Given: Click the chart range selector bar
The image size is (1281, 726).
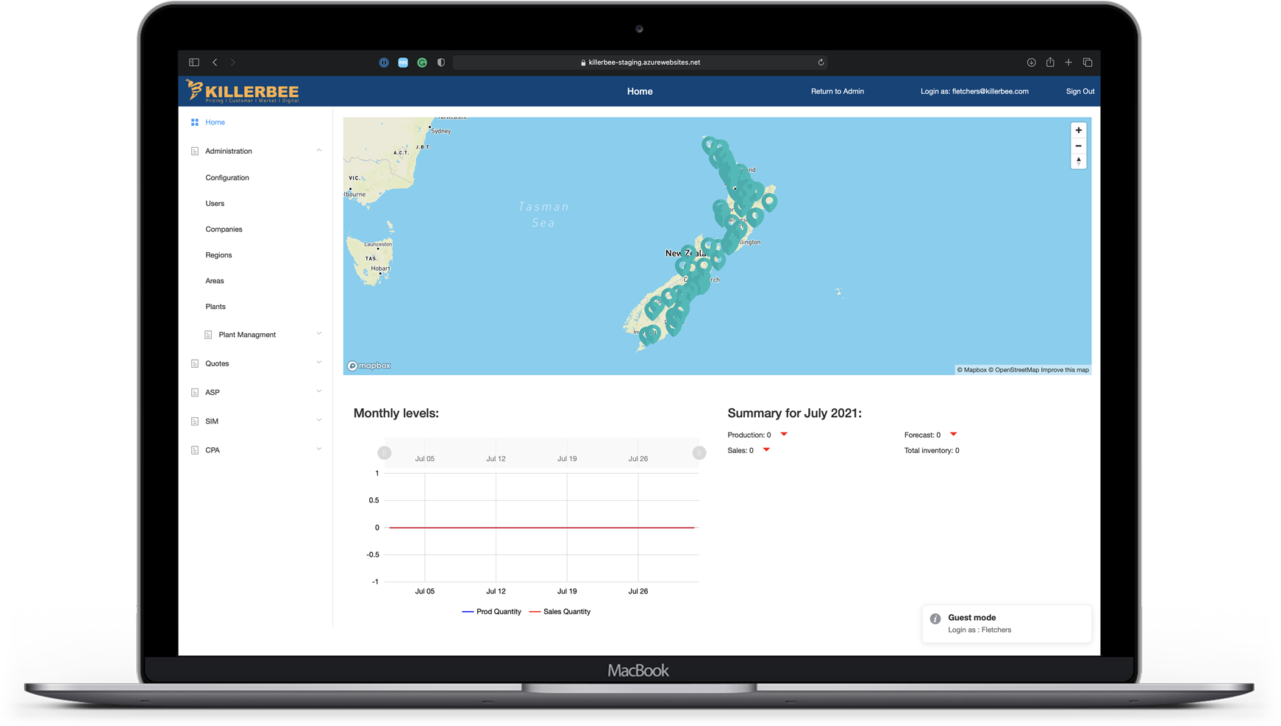Looking at the screenshot, I should (x=542, y=452).
